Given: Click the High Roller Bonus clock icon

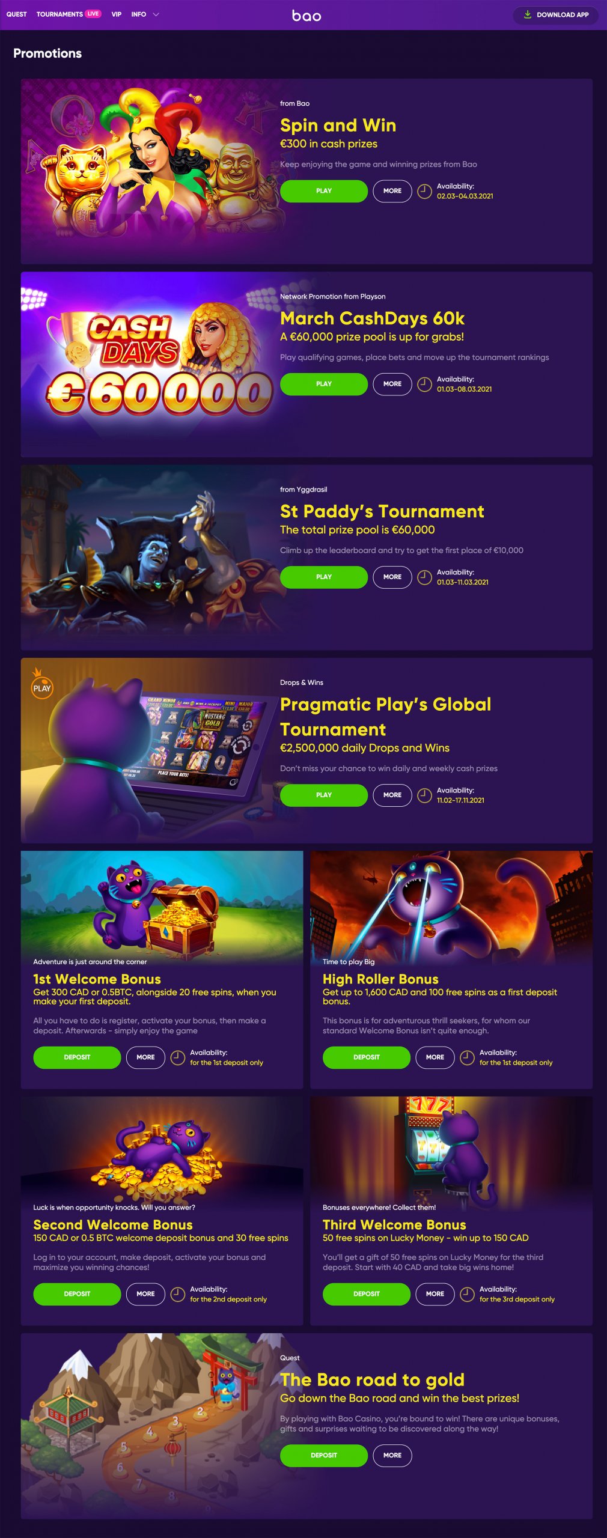Looking at the screenshot, I should (x=467, y=1057).
